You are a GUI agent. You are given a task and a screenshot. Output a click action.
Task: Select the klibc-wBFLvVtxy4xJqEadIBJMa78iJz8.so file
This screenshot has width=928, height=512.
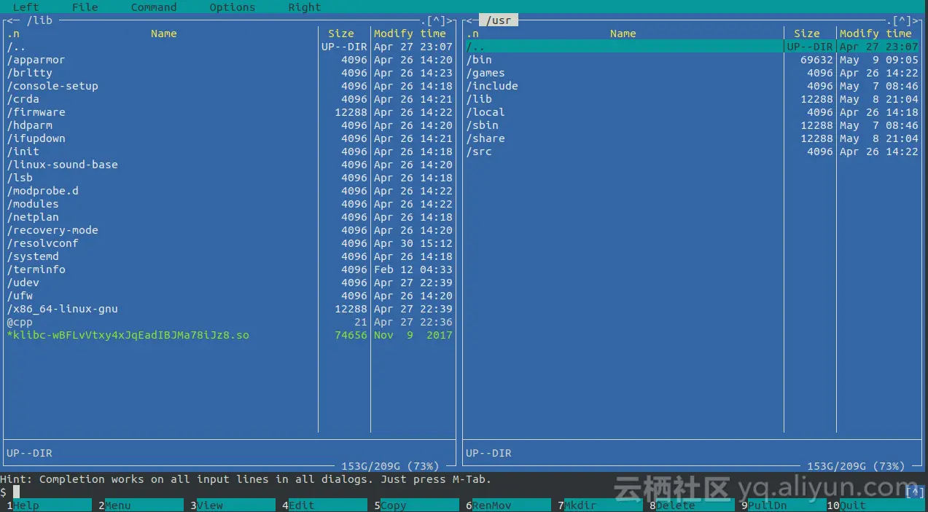tap(230, 335)
